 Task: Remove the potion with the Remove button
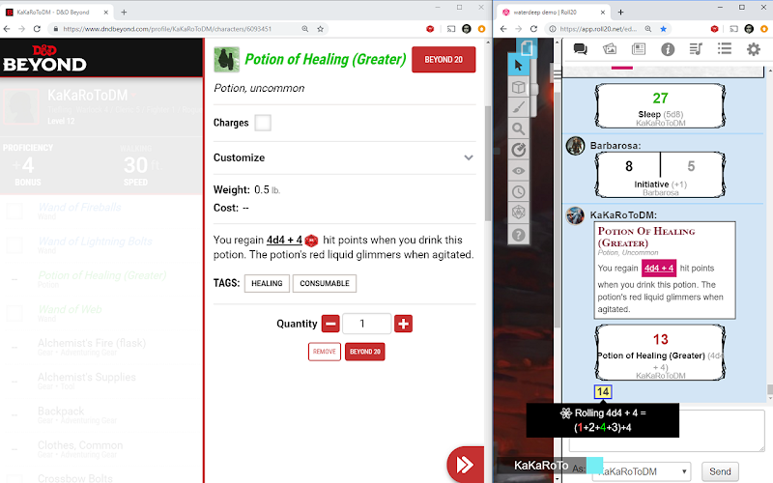[325, 352]
